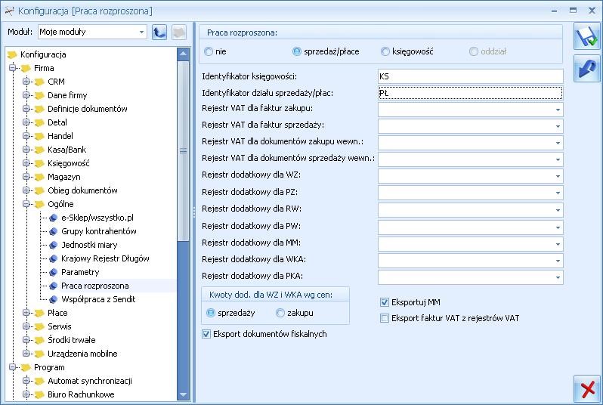This screenshot has width=603, height=405.
Task: Select Jednostki miary in the tree
Action: [x=83, y=245]
